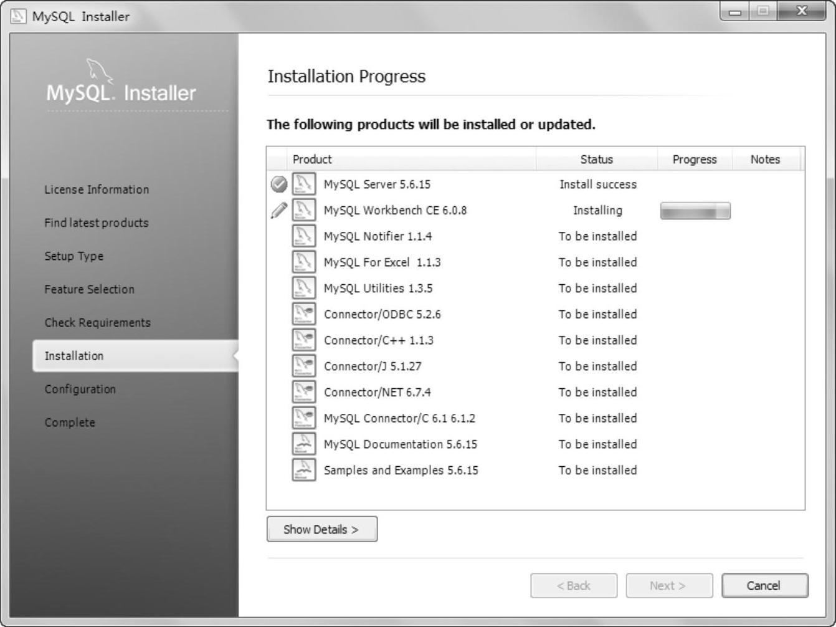Select the MySQL Connector/C 6.1 6.1.2 text
The height and width of the screenshot is (627, 836).
pos(399,418)
